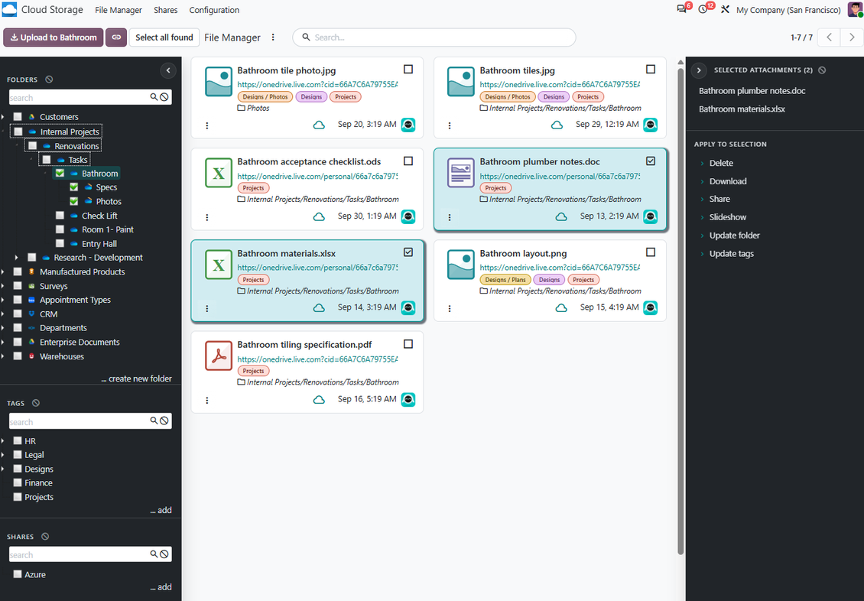Open the Shares menu
Screen dimensions: 864x601
[x=165, y=10]
